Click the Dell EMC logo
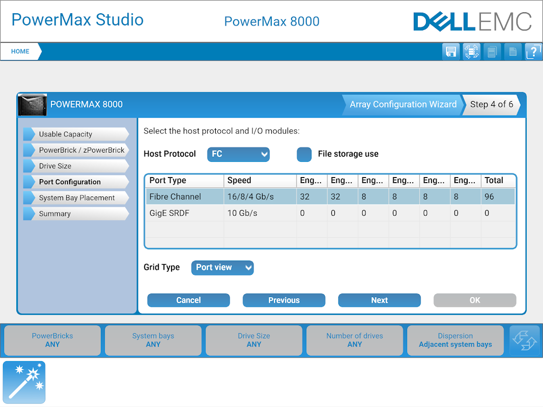 click(472, 21)
